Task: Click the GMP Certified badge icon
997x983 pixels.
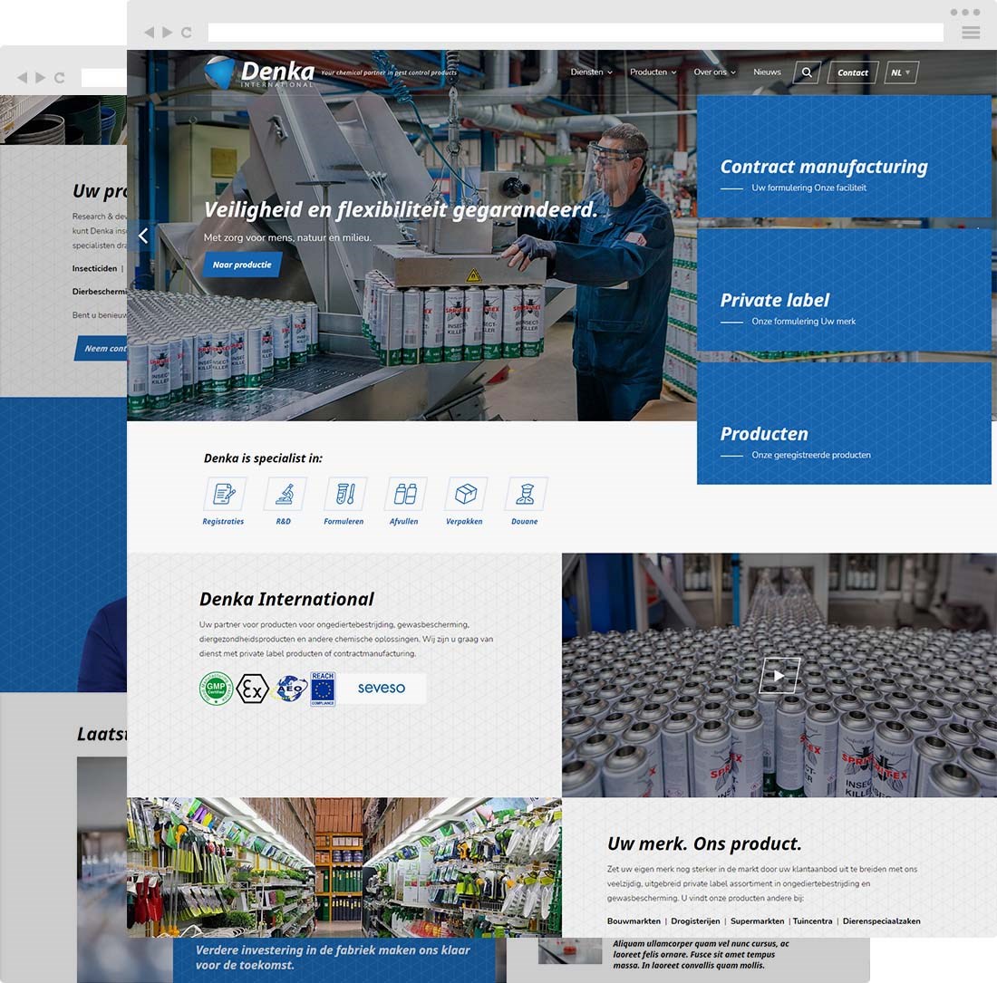Action: [x=216, y=689]
